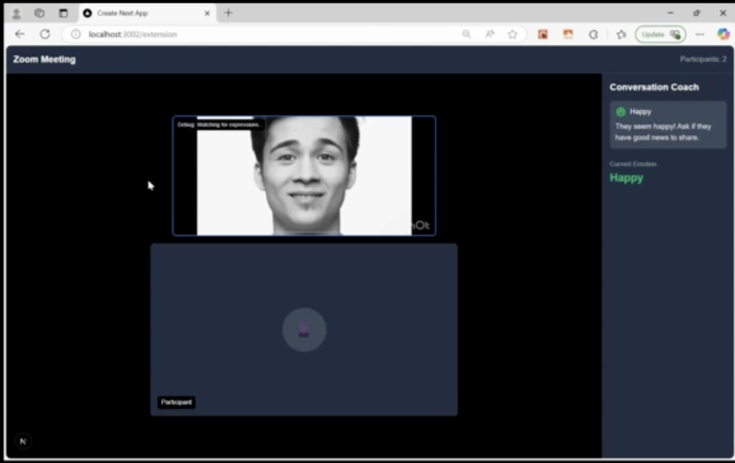Close the Create Next App tab

pos(207,13)
